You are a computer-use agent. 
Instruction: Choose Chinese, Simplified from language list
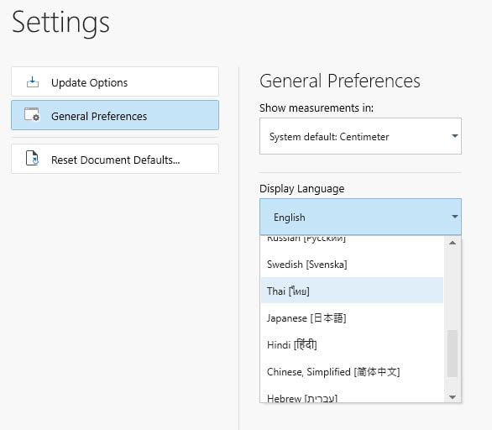(x=352, y=371)
